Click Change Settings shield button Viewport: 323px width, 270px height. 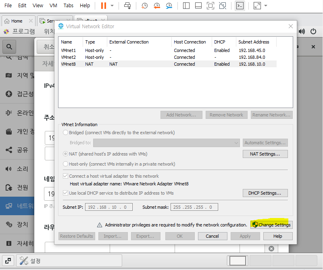click(x=271, y=225)
